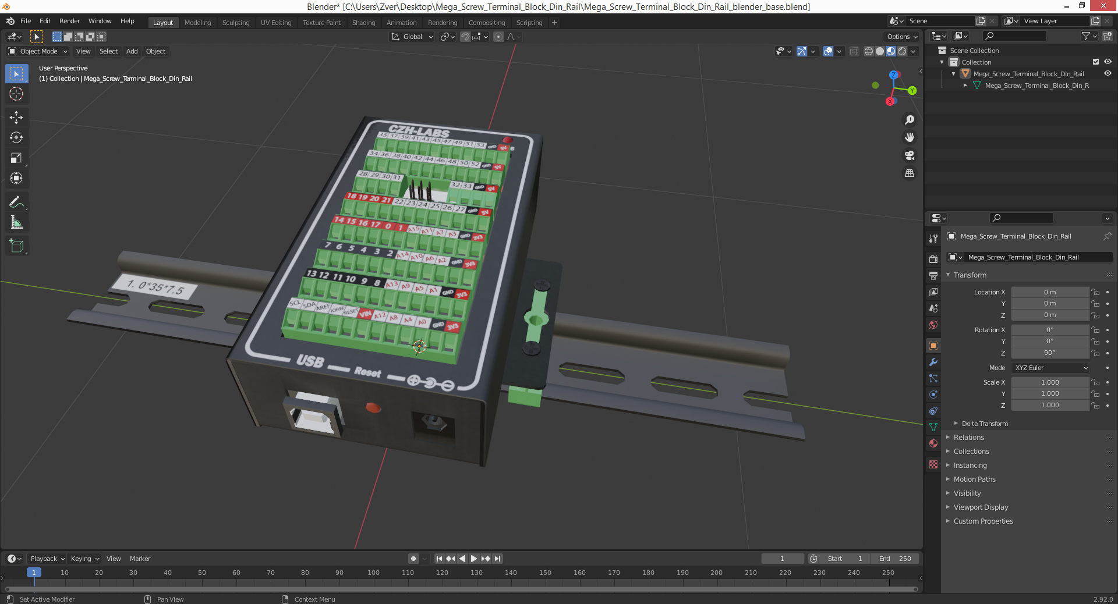Click the timeline Marker menu button
The image size is (1118, 604).
pyautogui.click(x=140, y=559)
